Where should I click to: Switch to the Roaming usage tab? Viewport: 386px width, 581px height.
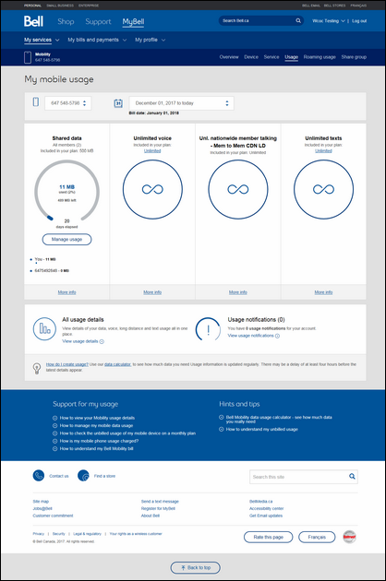320,57
